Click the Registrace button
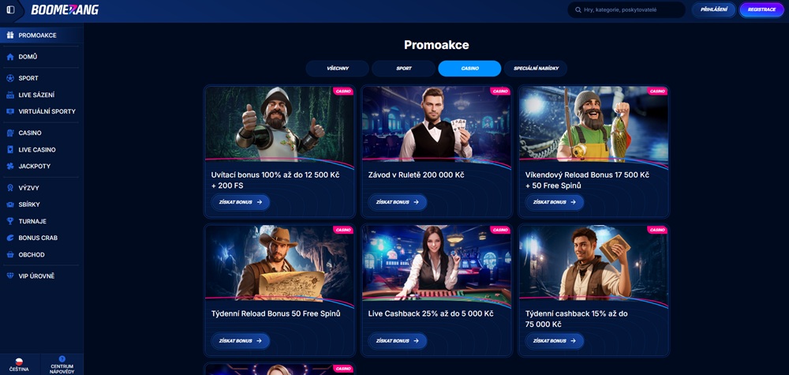The width and height of the screenshot is (789, 375). coord(761,9)
